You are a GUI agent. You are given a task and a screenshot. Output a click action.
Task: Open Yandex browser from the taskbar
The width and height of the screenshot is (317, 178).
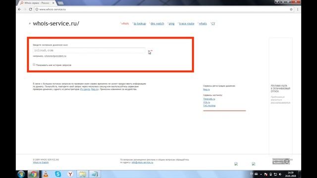[x=70, y=174]
